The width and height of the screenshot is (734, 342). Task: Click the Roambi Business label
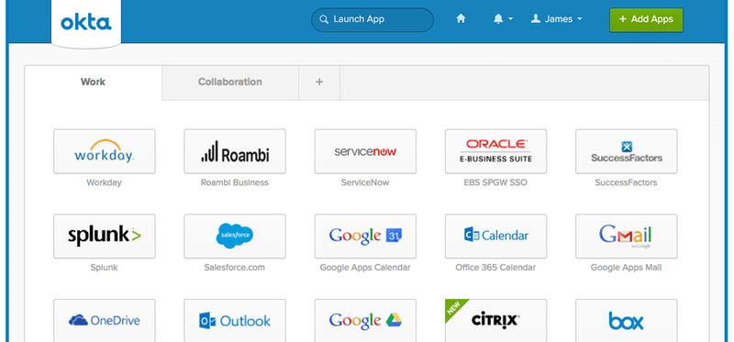(x=235, y=182)
